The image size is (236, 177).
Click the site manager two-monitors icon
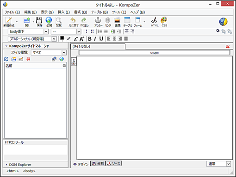pyautogui.click(x=54, y=59)
